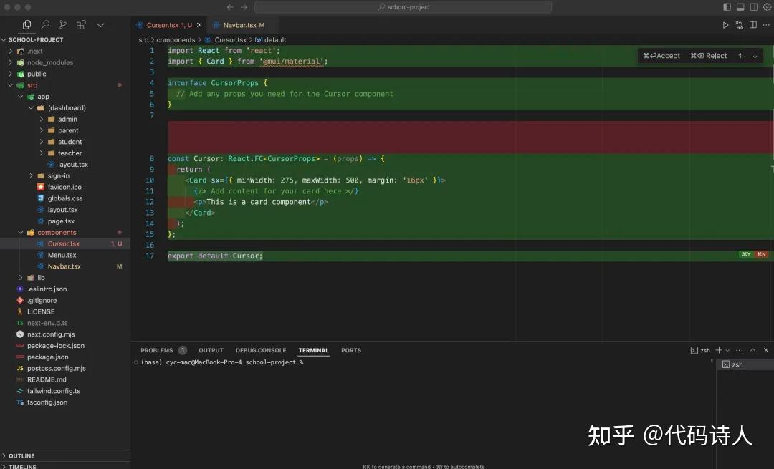
Task: Open a new terminal with the plus icon
Action: [719, 350]
